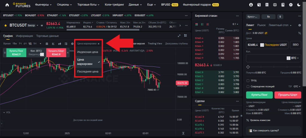Open the chart order-display list icon
This screenshot has width=306, height=138.
pos(66,44)
